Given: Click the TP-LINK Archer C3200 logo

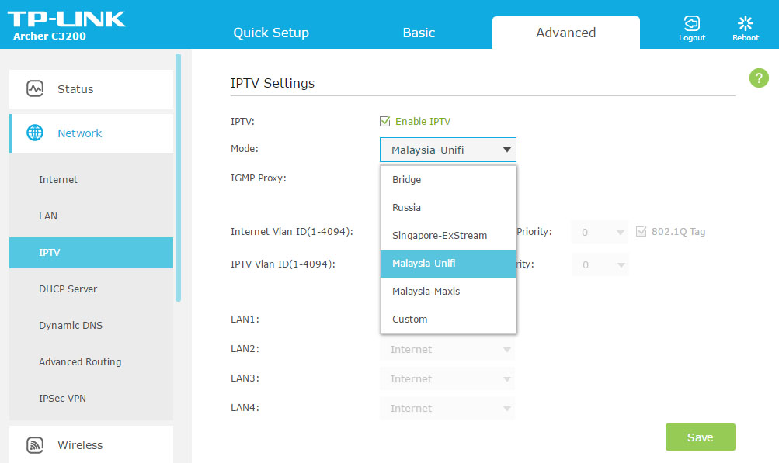Looking at the screenshot, I should tap(66, 26).
